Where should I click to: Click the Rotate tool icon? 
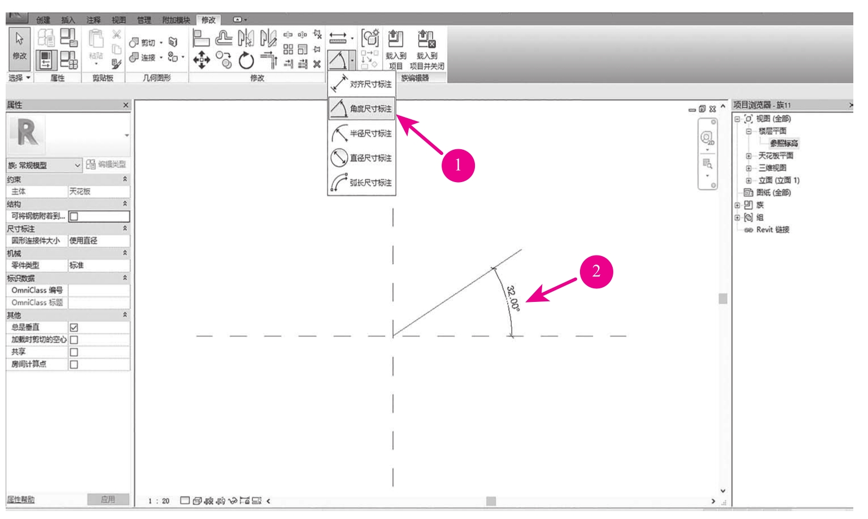click(x=246, y=60)
